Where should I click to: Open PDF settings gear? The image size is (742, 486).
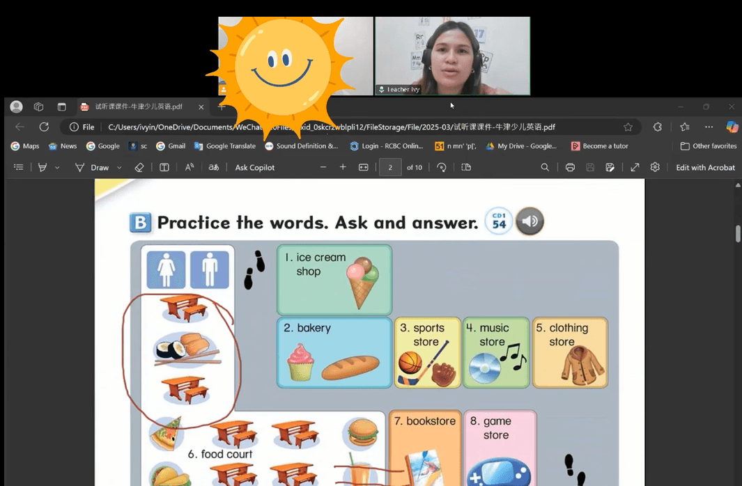click(655, 167)
